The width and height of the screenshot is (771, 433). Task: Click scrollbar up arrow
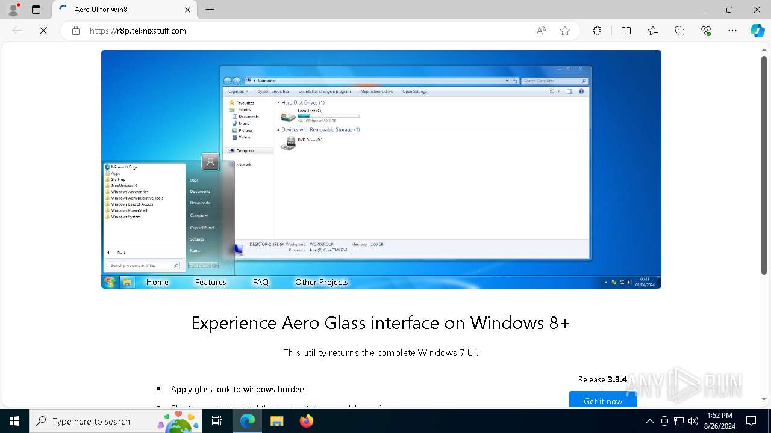click(x=764, y=49)
